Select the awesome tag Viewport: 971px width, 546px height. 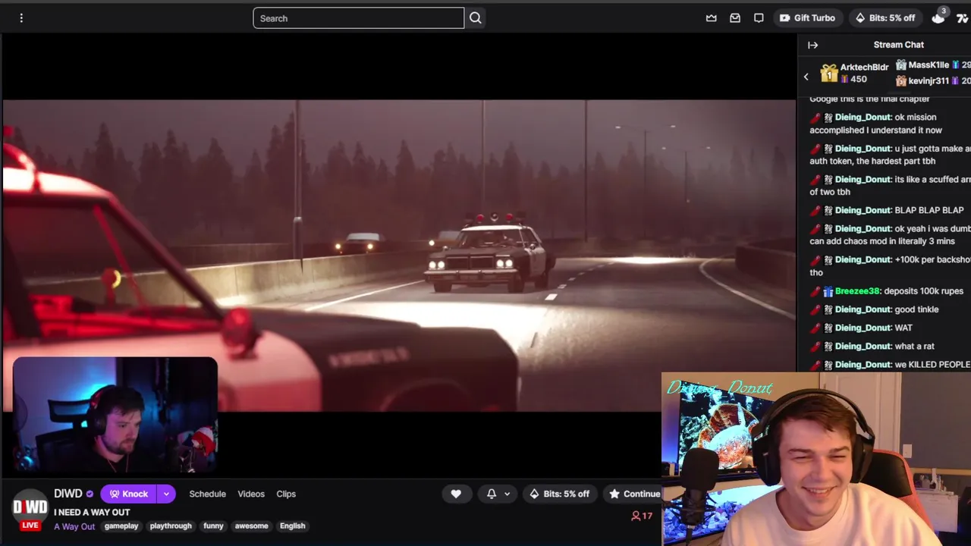click(x=251, y=526)
